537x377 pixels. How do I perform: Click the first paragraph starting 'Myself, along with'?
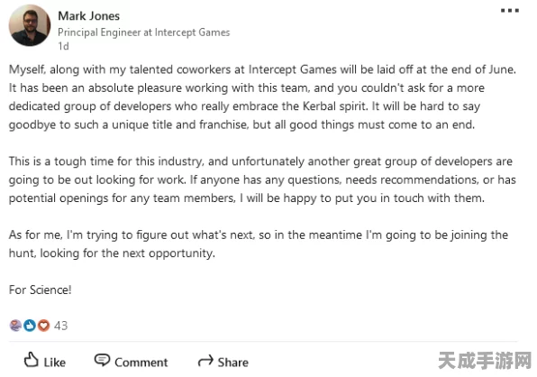[x=262, y=97]
